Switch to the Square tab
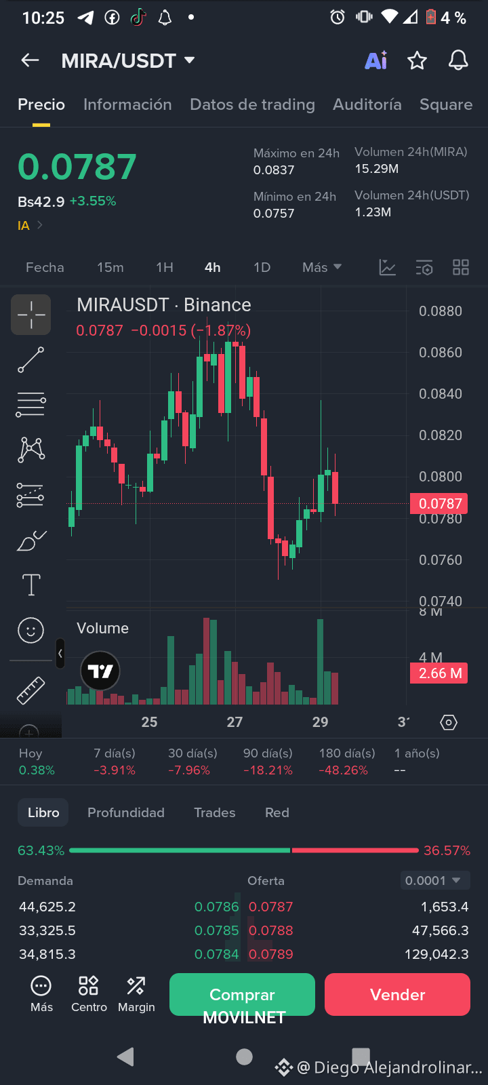 (446, 104)
